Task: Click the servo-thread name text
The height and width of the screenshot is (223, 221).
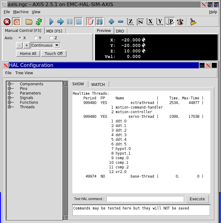Action: coord(141,117)
